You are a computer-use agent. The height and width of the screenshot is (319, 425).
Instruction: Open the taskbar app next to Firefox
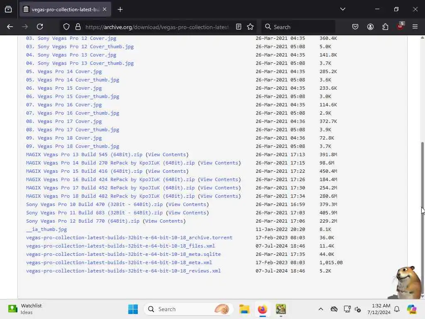point(281,309)
